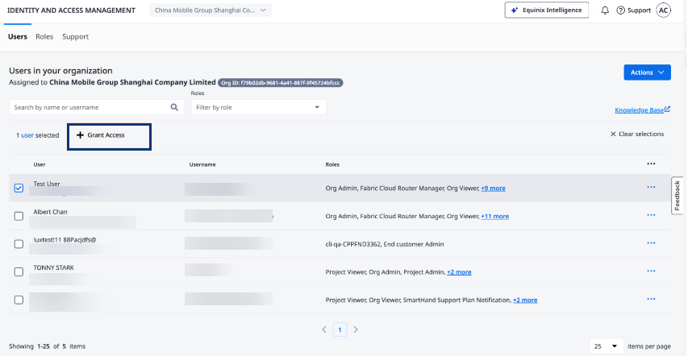Click the User column header

(40, 164)
